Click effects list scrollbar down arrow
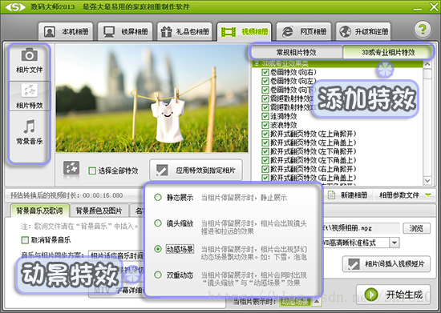Screen dimensions: 441x313 tap(427, 180)
